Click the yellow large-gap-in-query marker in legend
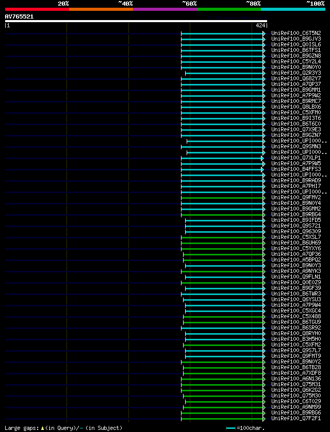 [42, 428]
